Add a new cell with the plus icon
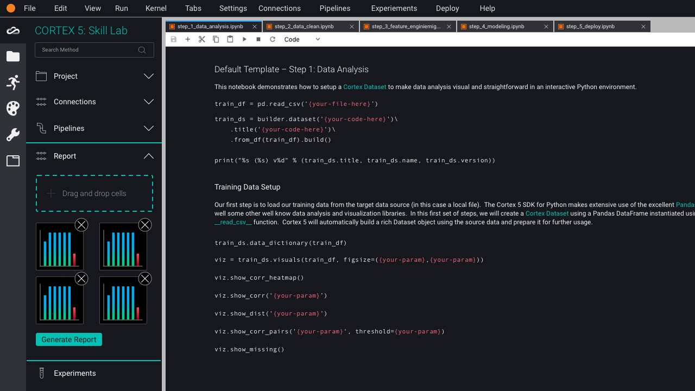 click(188, 39)
